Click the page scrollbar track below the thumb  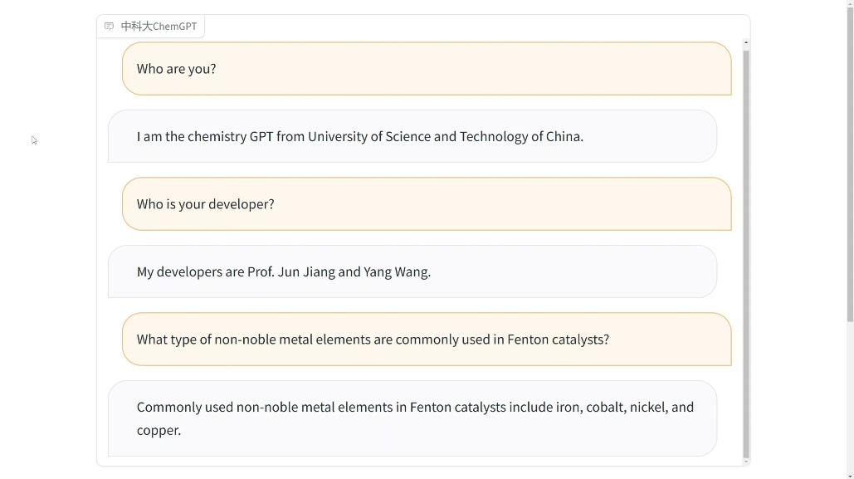pyautogui.click(x=850, y=397)
